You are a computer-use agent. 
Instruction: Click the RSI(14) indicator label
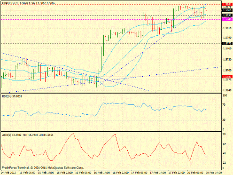click(12, 96)
